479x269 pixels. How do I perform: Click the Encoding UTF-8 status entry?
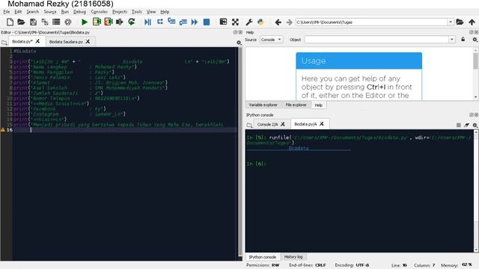tap(352, 265)
